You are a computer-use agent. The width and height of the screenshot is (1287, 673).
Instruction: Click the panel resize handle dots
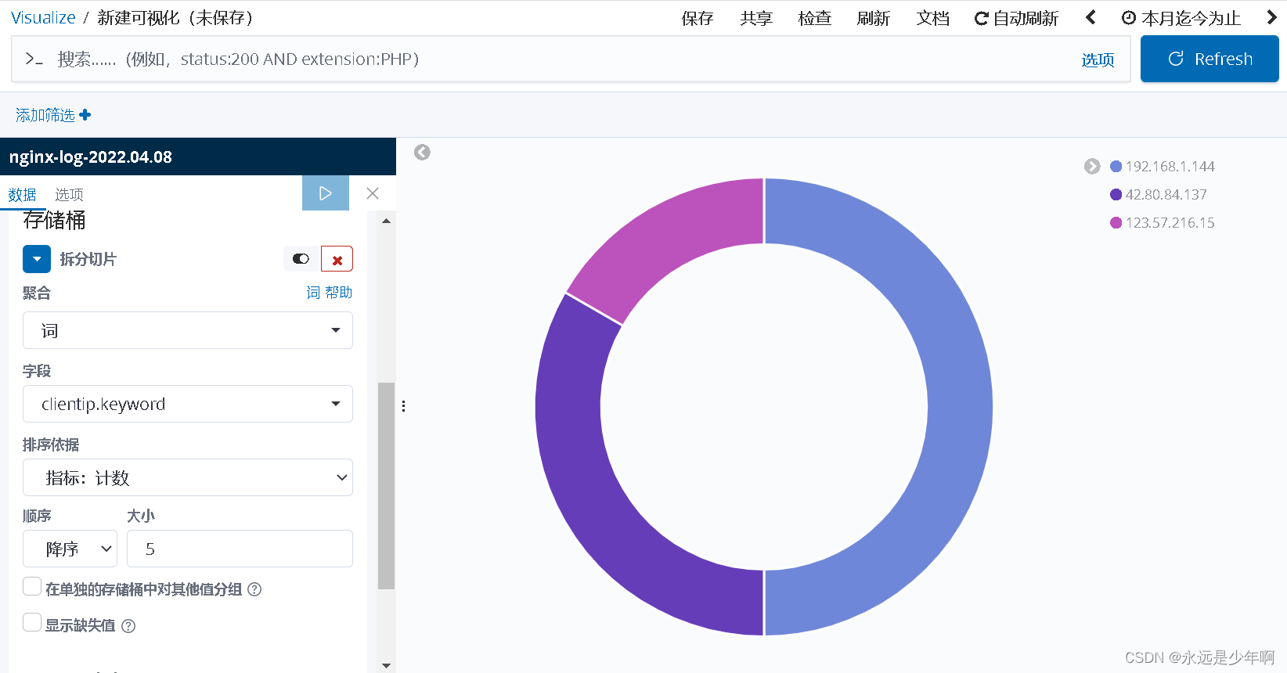[x=403, y=406]
